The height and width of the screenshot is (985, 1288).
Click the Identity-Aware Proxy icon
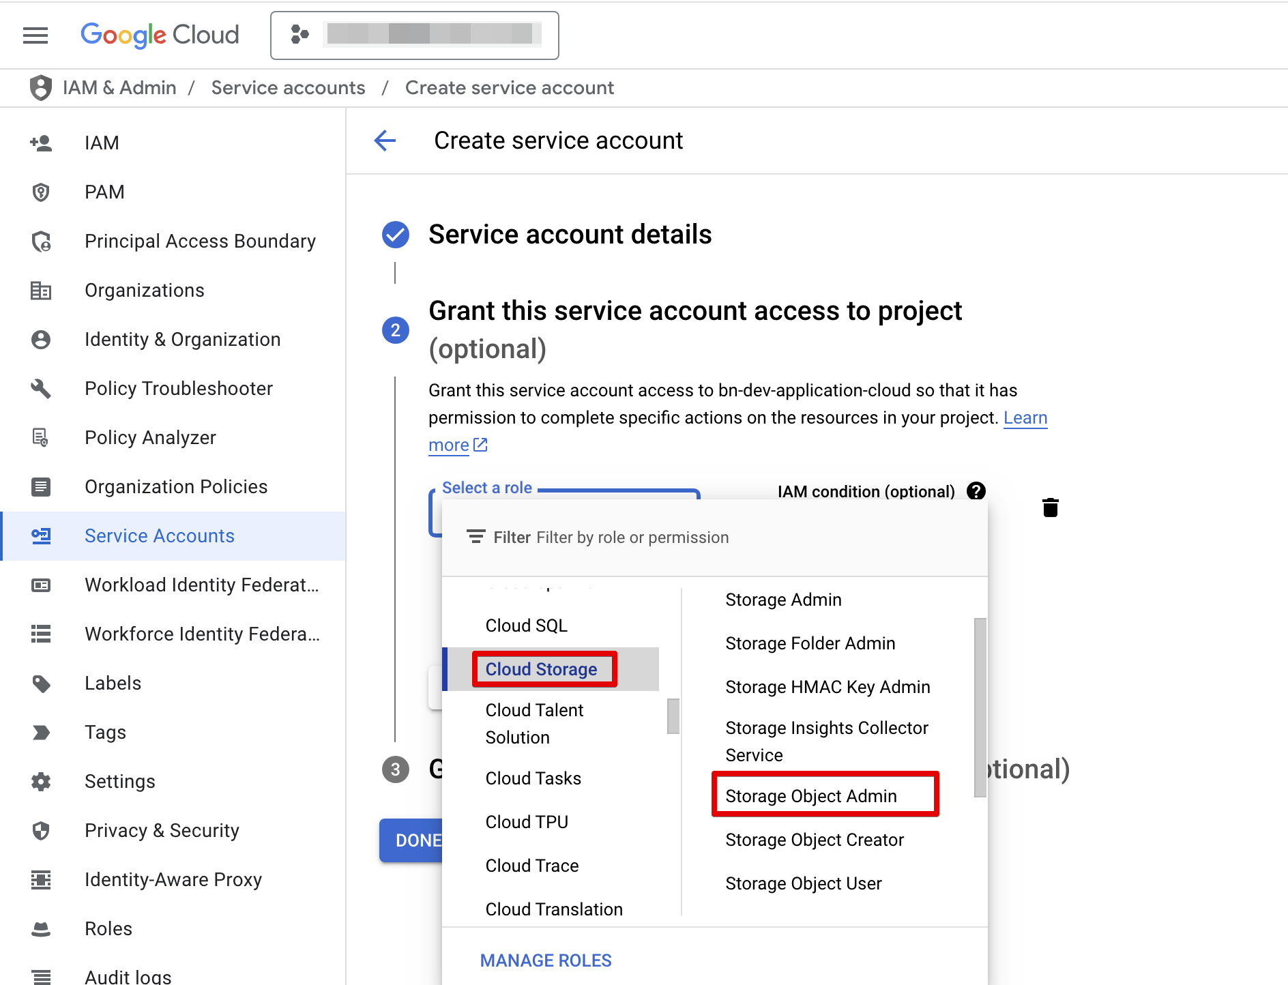tap(41, 879)
